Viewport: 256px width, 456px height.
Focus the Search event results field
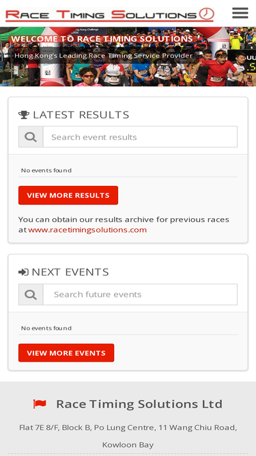tap(140, 137)
